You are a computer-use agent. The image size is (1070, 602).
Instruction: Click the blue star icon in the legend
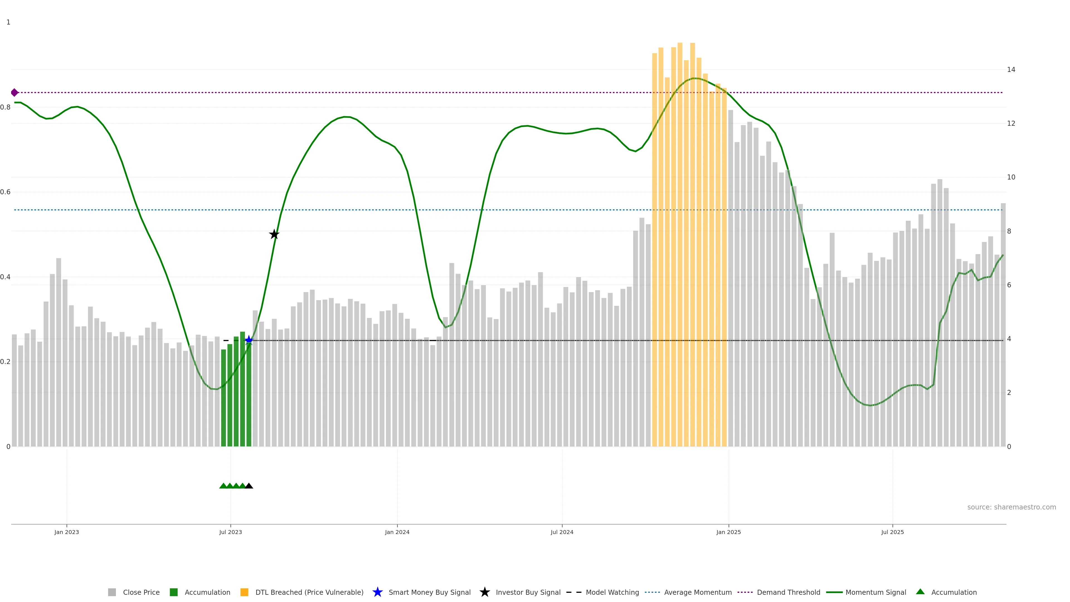click(x=377, y=593)
